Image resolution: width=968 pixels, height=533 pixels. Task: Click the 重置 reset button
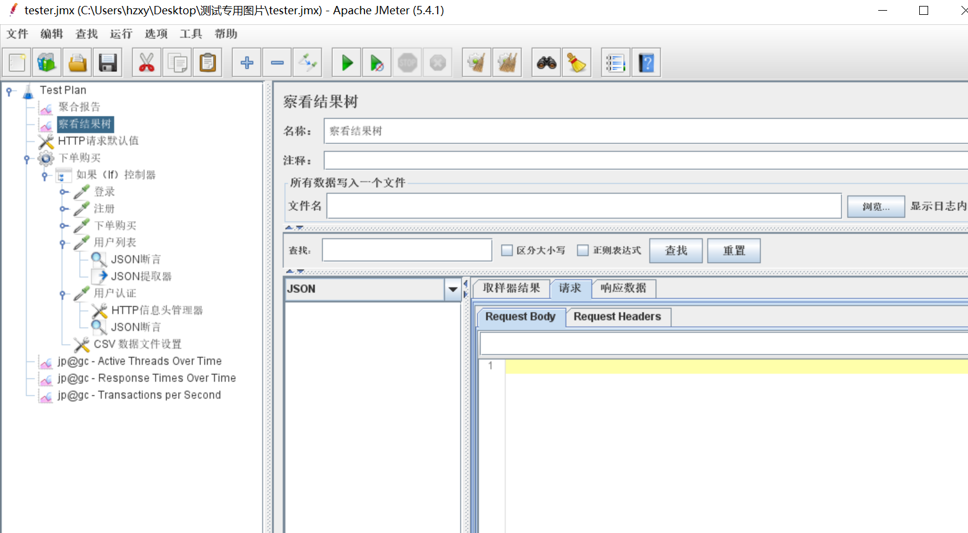(734, 251)
